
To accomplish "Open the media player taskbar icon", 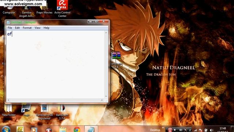I will coord(34,129).
